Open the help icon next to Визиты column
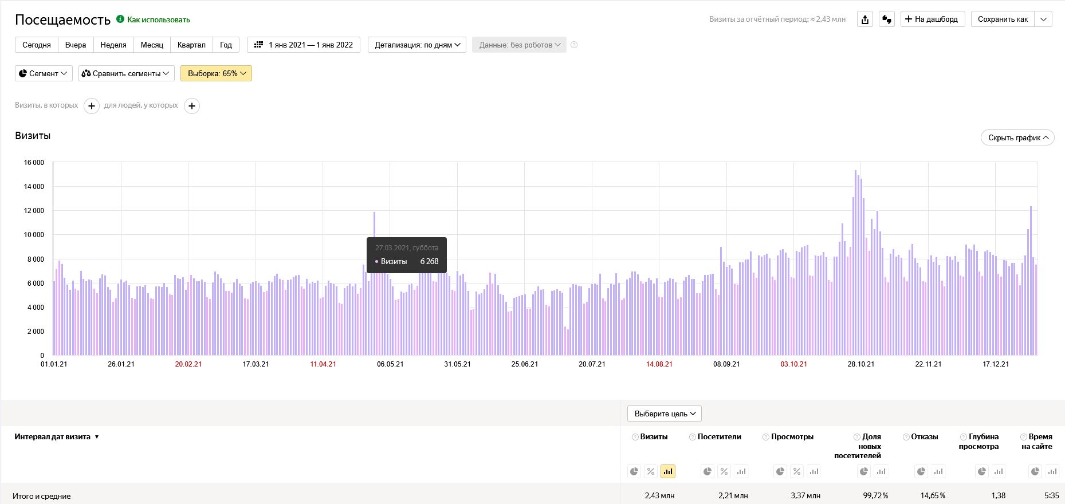This screenshot has height=504, width=1065. (x=635, y=437)
